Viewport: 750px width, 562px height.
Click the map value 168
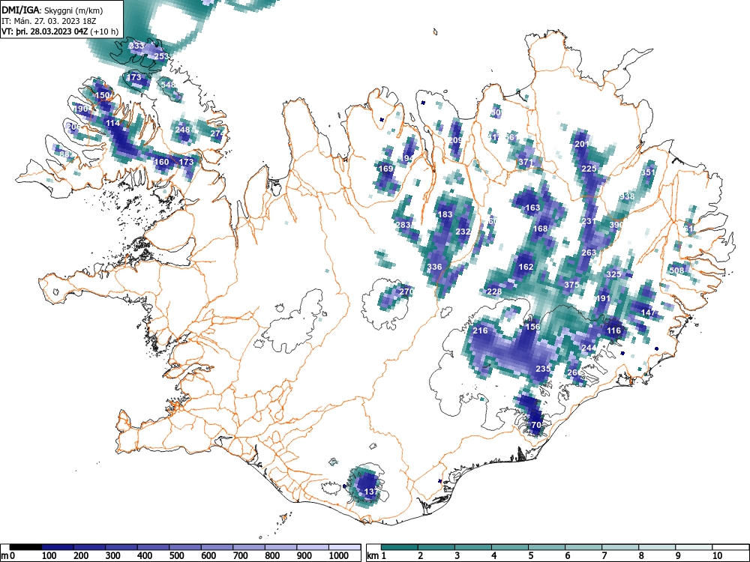[540, 229]
